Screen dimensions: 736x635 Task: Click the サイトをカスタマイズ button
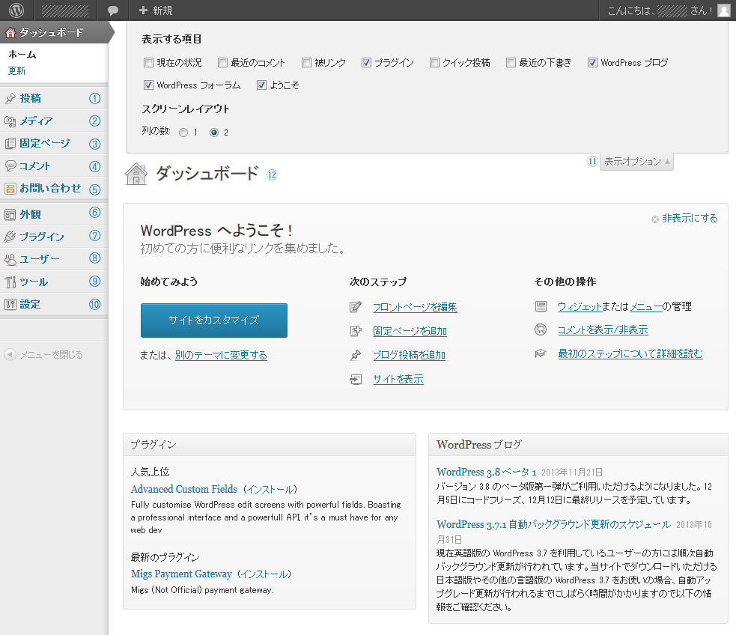pos(214,320)
